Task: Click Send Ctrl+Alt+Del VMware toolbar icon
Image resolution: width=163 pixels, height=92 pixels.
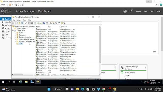Action: coord(16,5)
